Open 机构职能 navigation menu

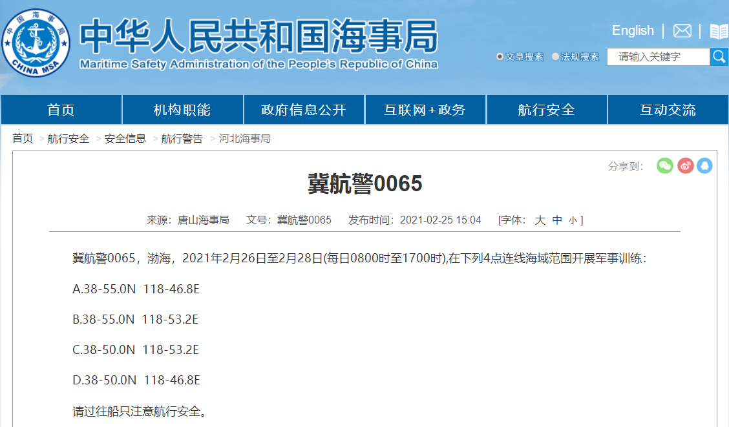click(182, 110)
